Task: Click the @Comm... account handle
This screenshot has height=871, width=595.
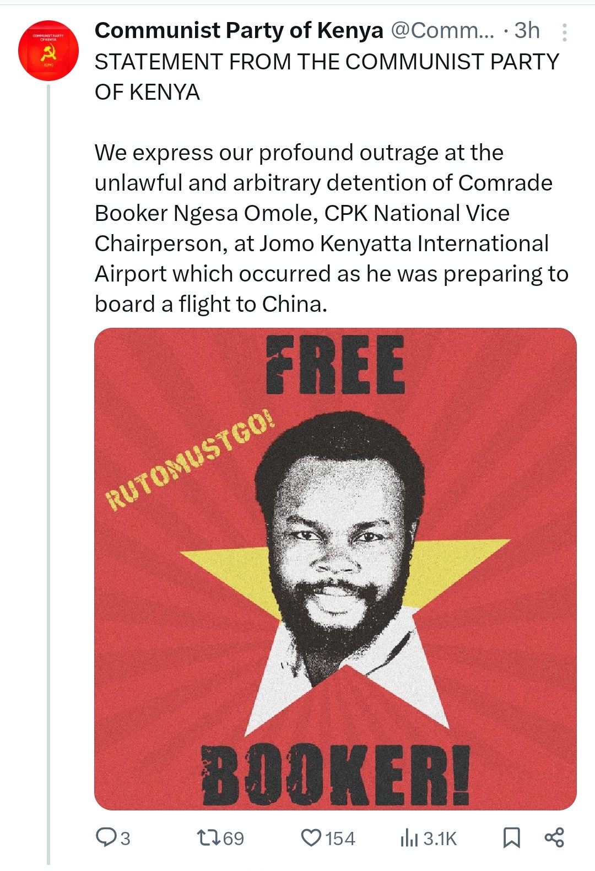Action: [442, 31]
